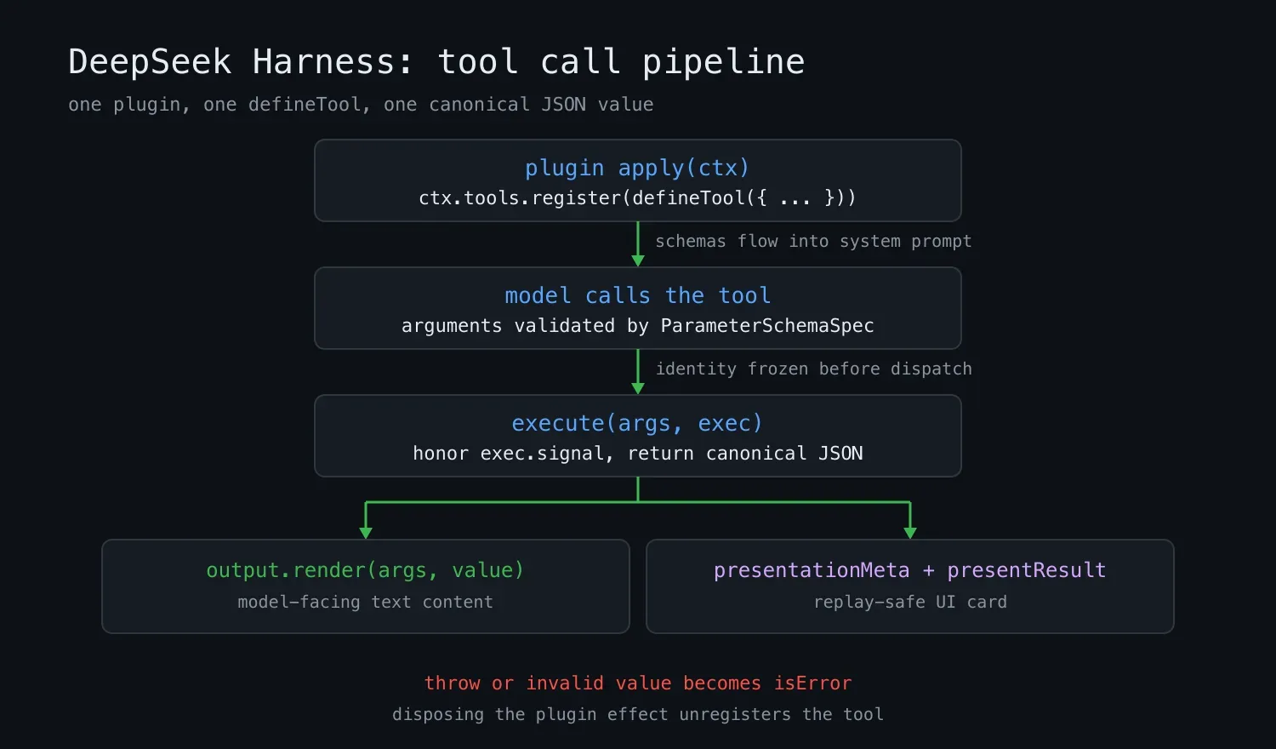Click the red 'throw or invalid value becomes isError' text

pyautogui.click(x=637, y=683)
